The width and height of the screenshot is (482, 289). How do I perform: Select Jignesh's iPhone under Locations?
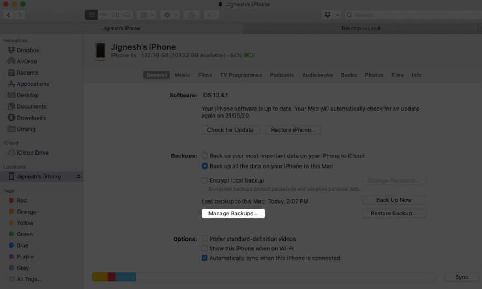click(39, 177)
